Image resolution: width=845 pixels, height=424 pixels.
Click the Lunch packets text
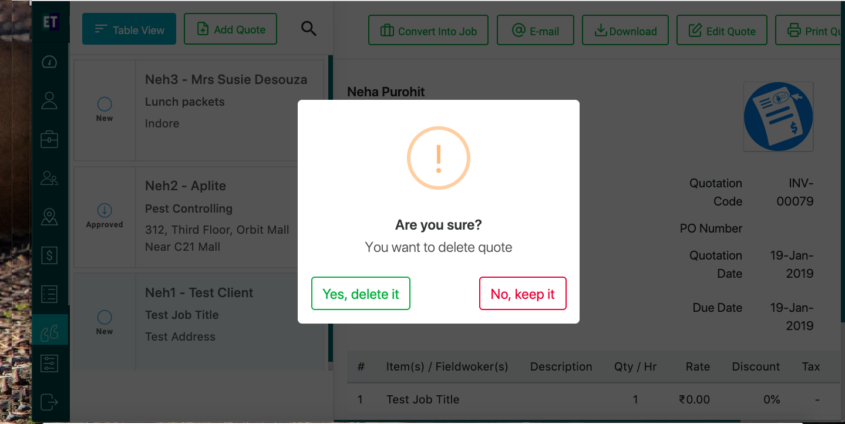tap(185, 102)
